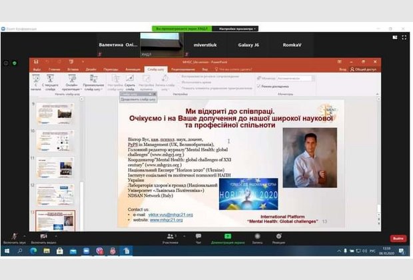Image resolution: width=413 pixels, height=280 pixels.
Task: Click green Демонстрация экрана share button
Action: (227, 237)
